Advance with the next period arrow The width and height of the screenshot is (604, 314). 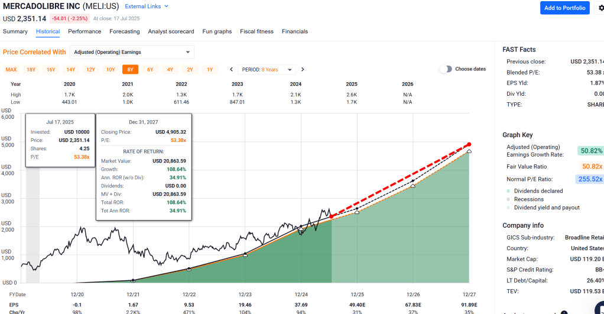click(303, 69)
